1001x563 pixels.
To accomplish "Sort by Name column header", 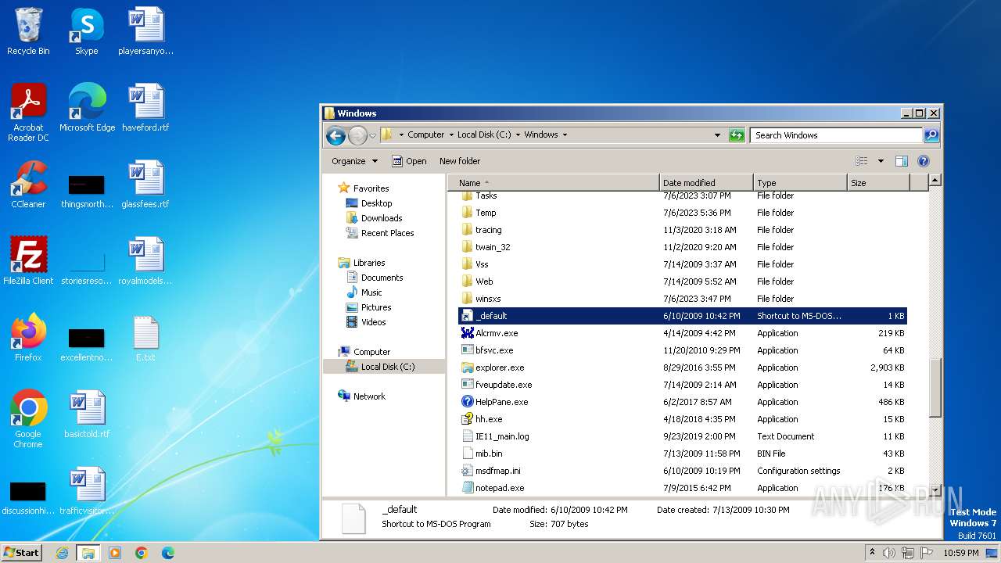I will coord(554,182).
